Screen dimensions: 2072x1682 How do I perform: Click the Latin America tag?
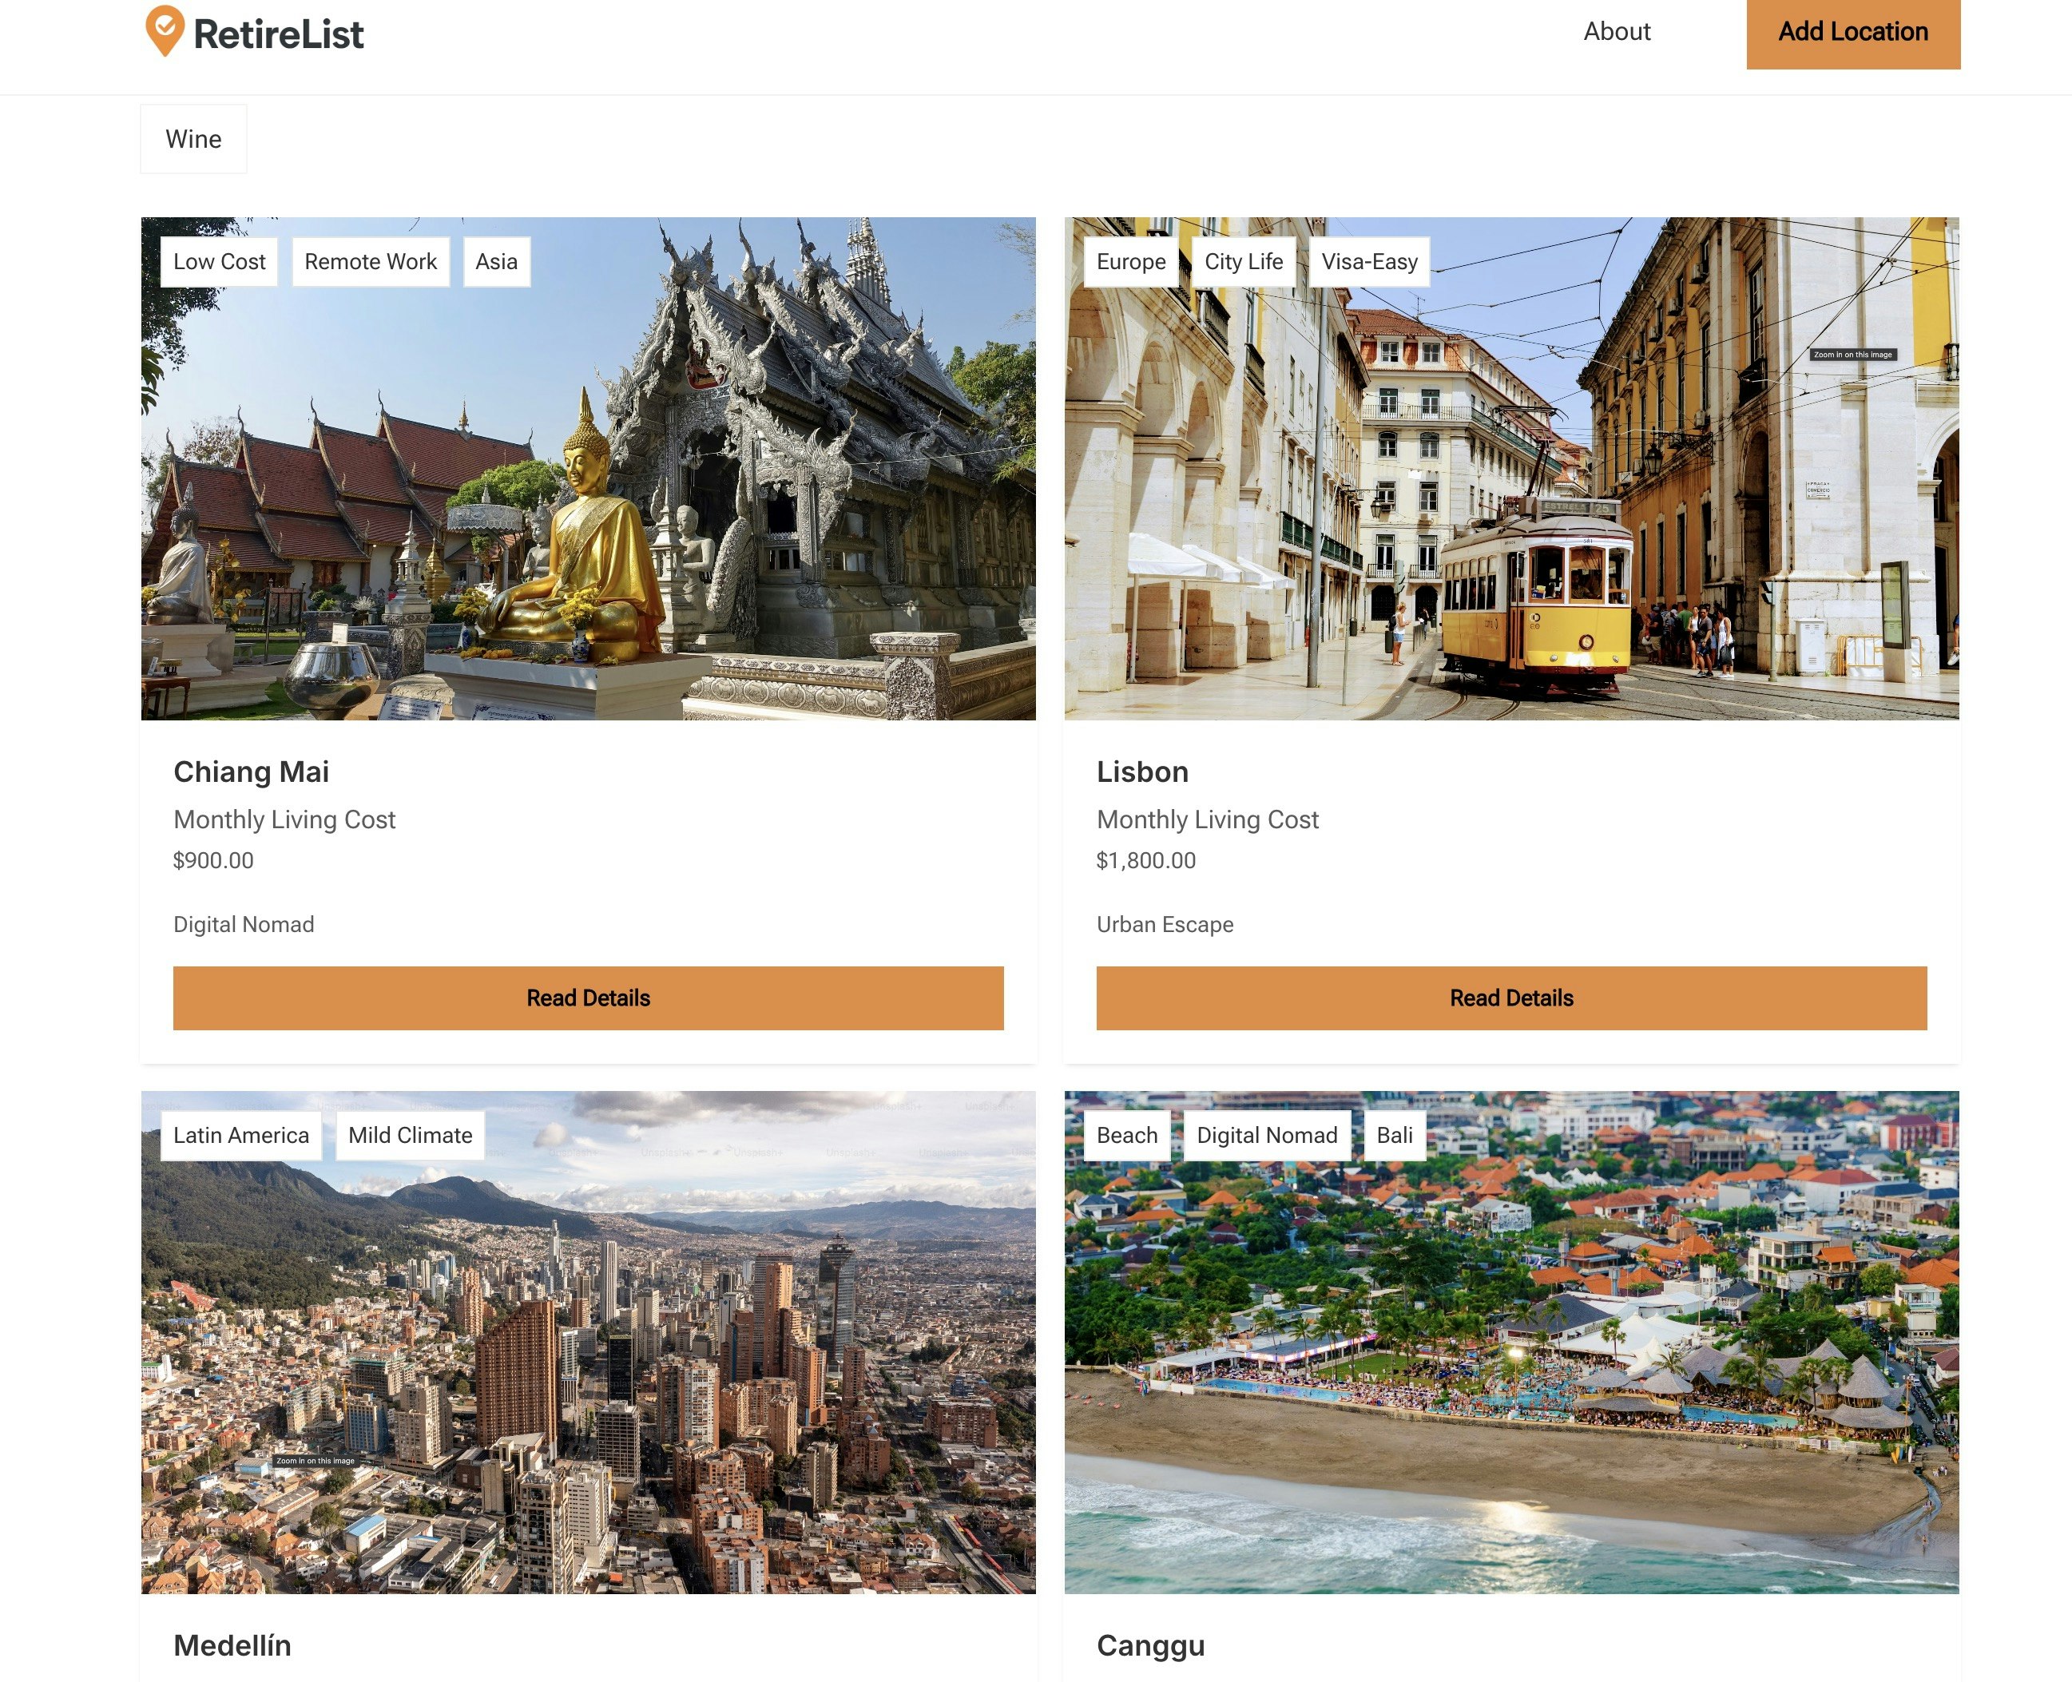[240, 1136]
